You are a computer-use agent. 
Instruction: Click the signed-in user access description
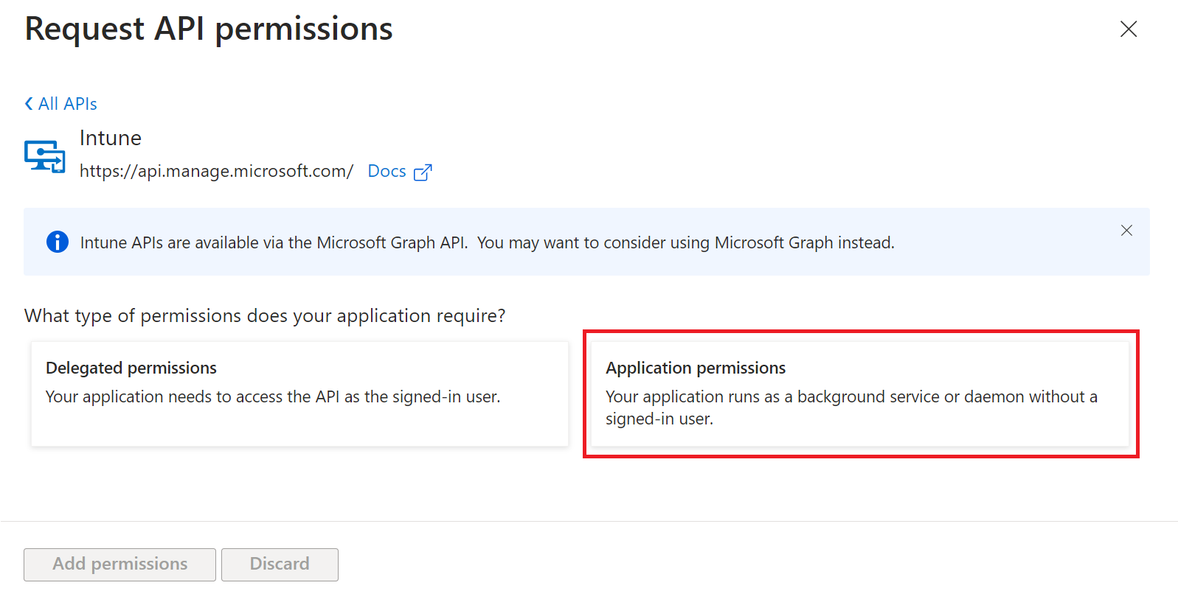coord(273,396)
